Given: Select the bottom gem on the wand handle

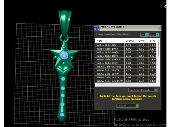Looking at the screenshot, I should [x=62, y=115].
